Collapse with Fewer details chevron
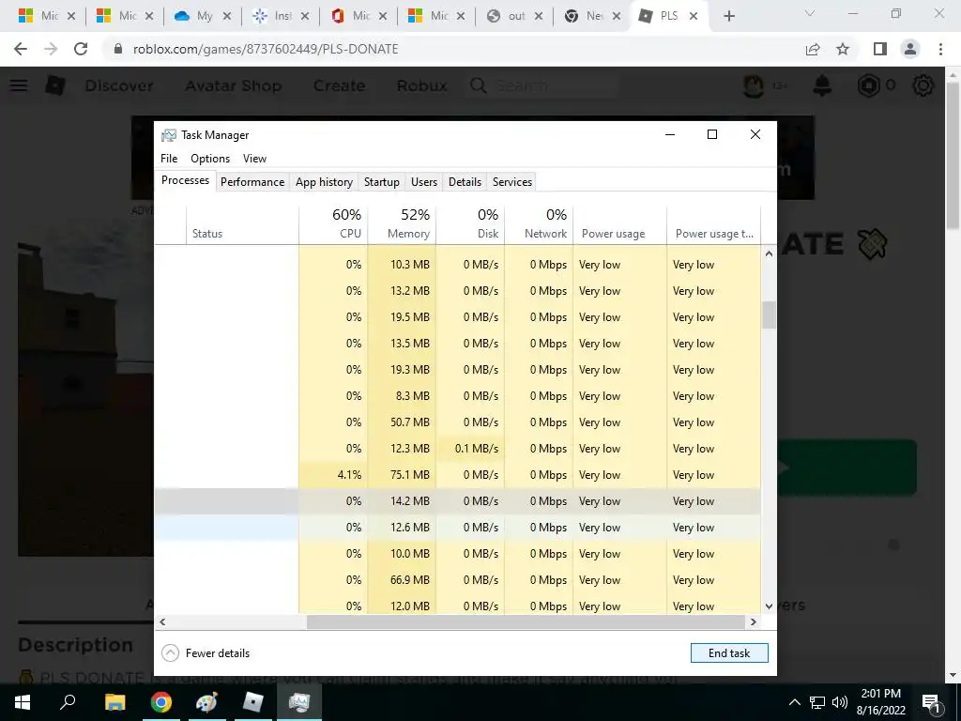Viewport: 961px width, 721px height. coord(171,653)
